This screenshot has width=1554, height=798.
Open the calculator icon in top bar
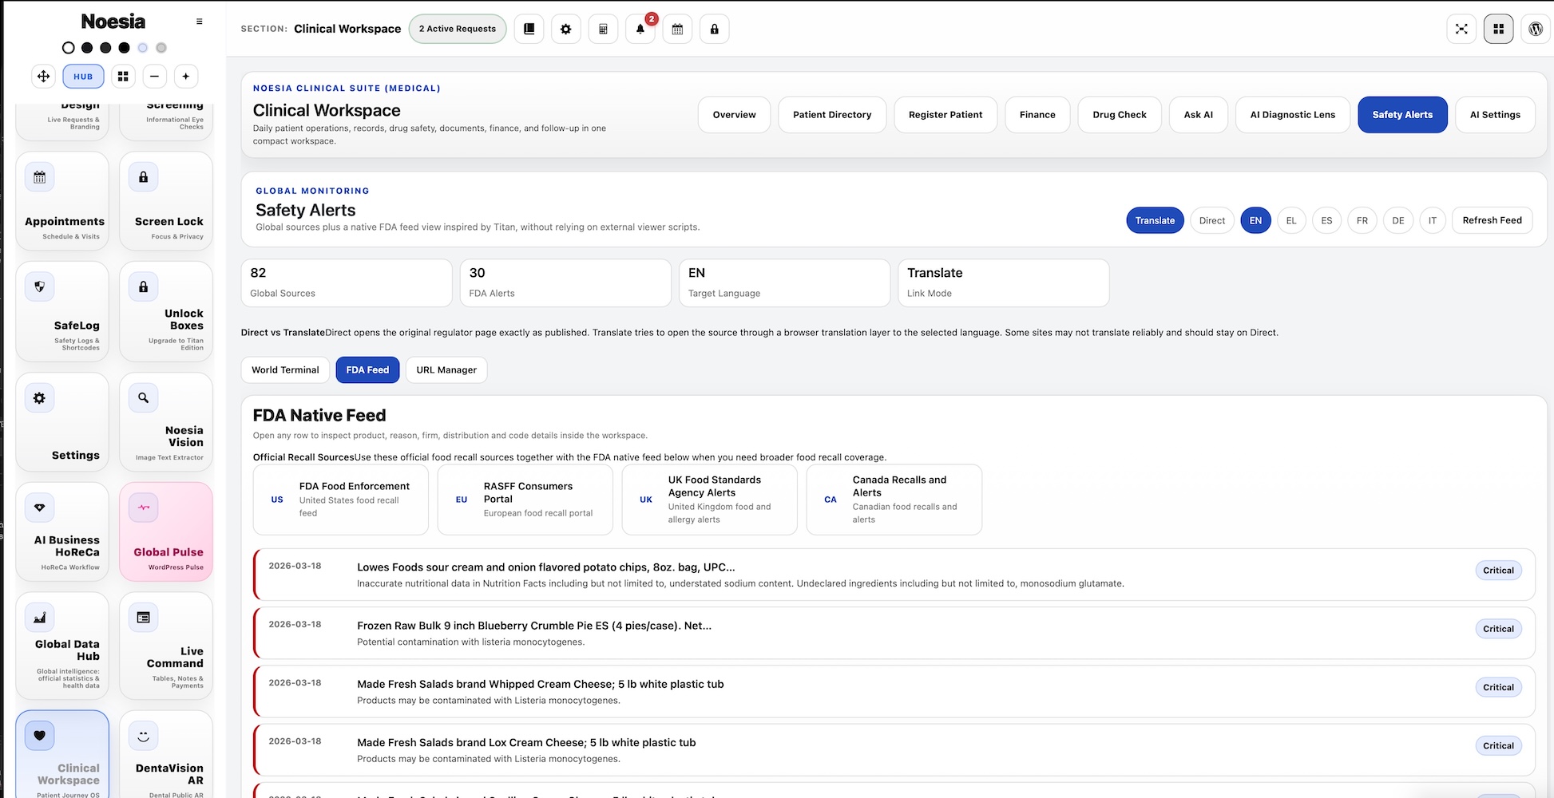pyautogui.click(x=603, y=29)
